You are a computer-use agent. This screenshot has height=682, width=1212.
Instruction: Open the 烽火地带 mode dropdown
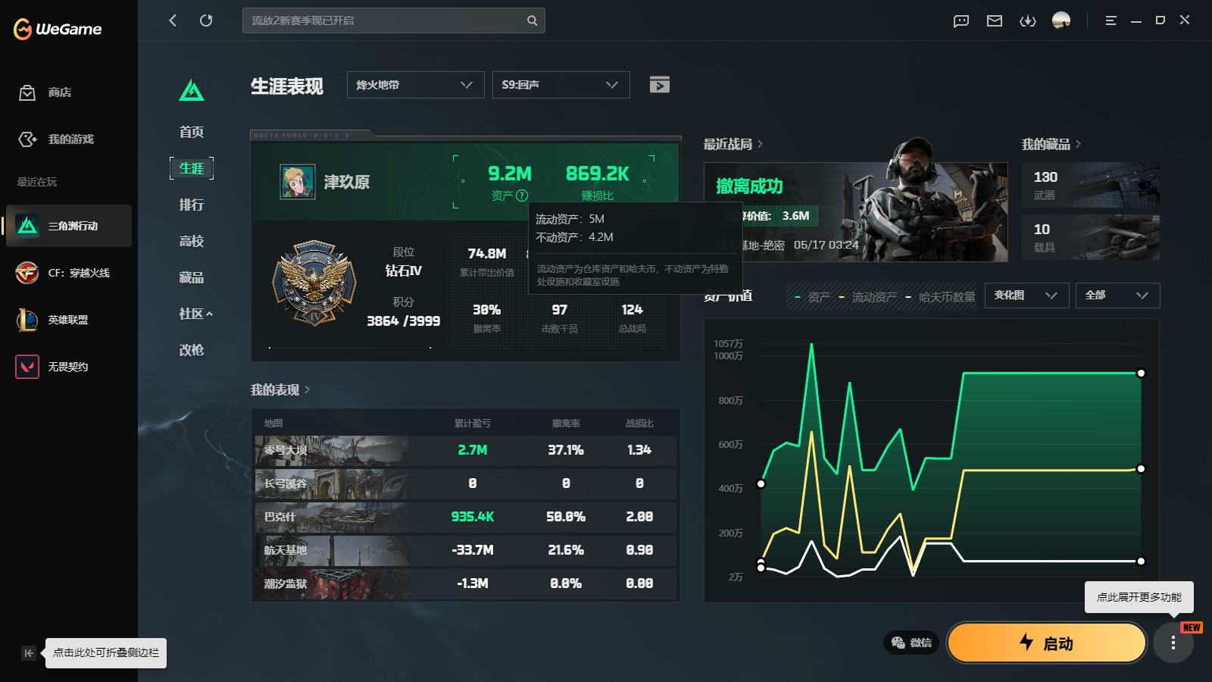pyautogui.click(x=416, y=85)
